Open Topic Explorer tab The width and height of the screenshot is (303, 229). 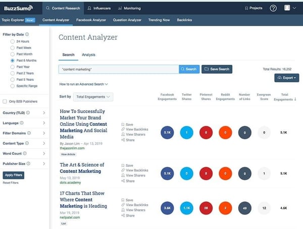18,20
